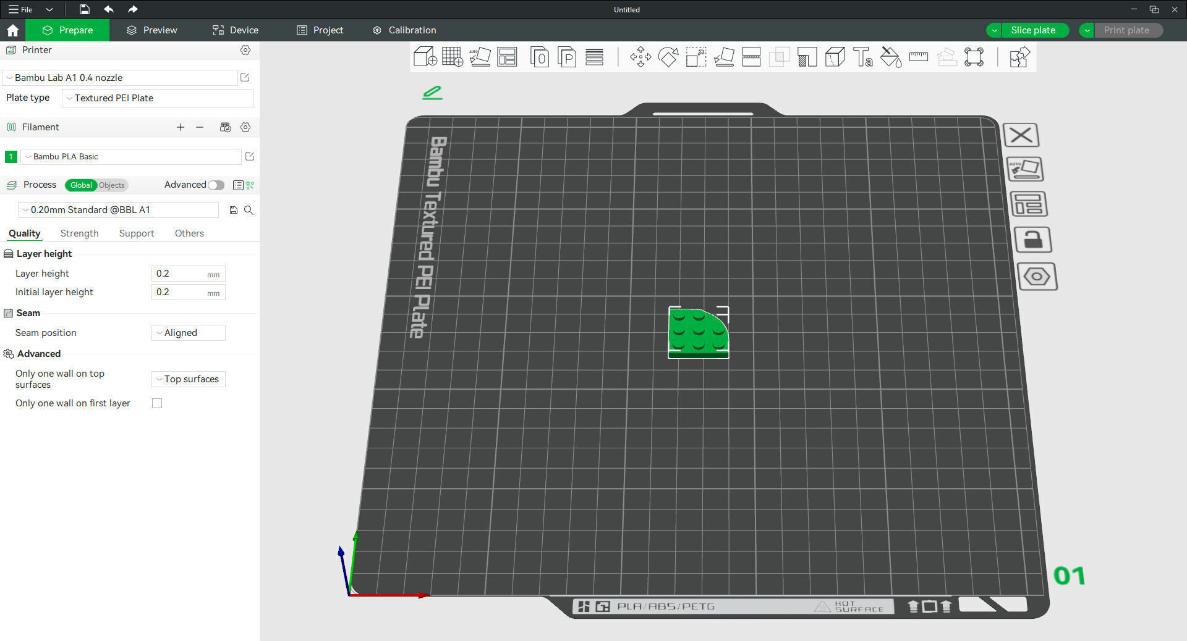Save the process preset
The width and height of the screenshot is (1187, 641).
point(234,210)
